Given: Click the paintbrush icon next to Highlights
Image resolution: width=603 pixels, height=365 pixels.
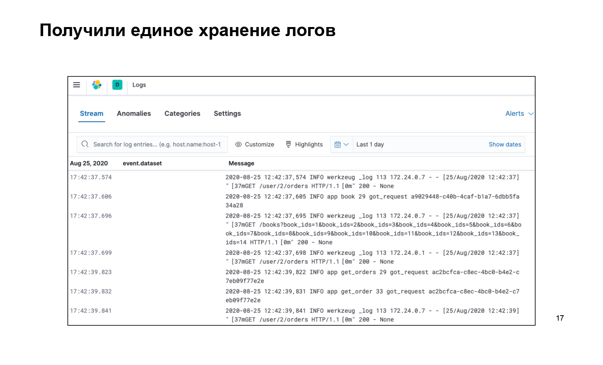Looking at the screenshot, I should (289, 144).
